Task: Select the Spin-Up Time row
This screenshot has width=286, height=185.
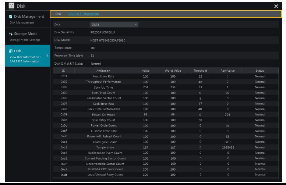Action: click(166, 87)
